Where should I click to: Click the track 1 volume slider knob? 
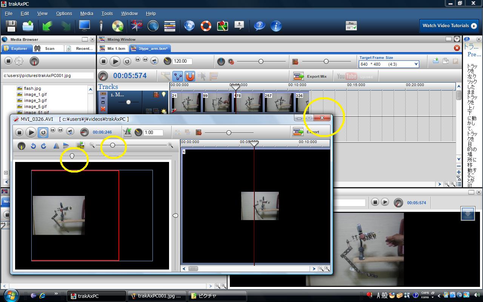coord(128,102)
